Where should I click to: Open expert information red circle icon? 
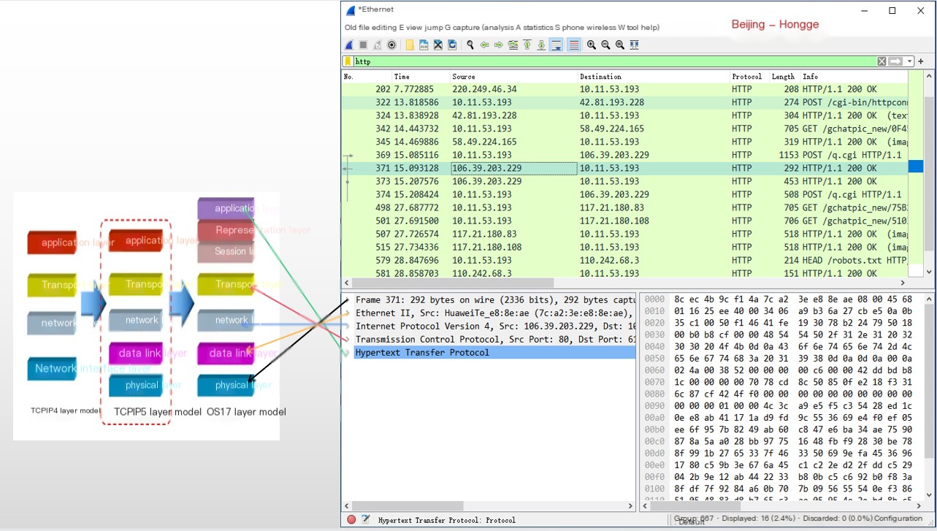[351, 520]
